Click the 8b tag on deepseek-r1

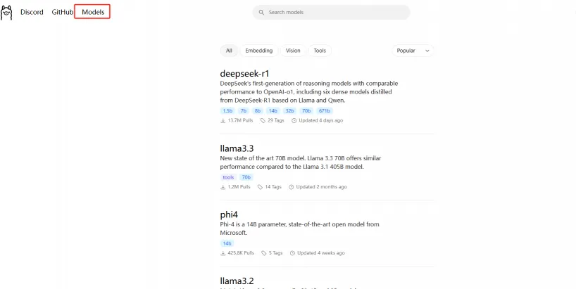(257, 111)
